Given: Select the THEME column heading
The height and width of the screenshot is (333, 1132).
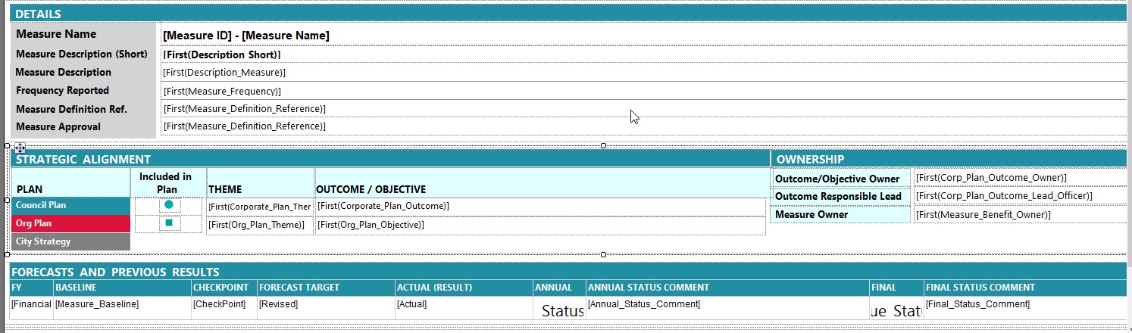Looking at the screenshot, I should [x=260, y=182].
